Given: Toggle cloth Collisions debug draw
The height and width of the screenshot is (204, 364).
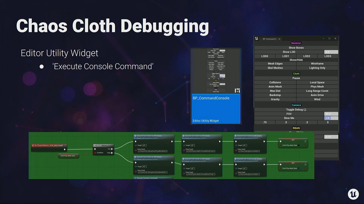Looking at the screenshot, I should [x=275, y=82].
